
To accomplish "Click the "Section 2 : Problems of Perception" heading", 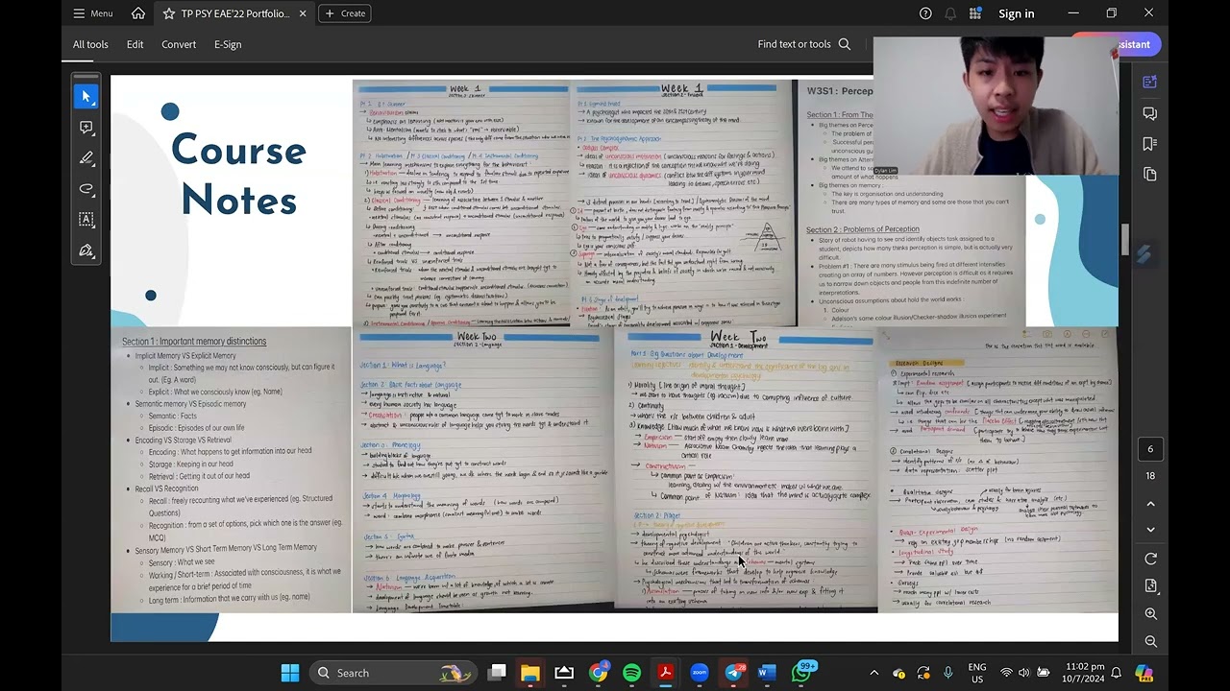I will point(863,229).
